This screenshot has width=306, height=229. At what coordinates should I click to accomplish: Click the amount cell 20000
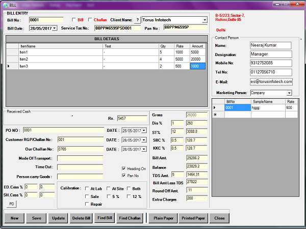point(197,59)
